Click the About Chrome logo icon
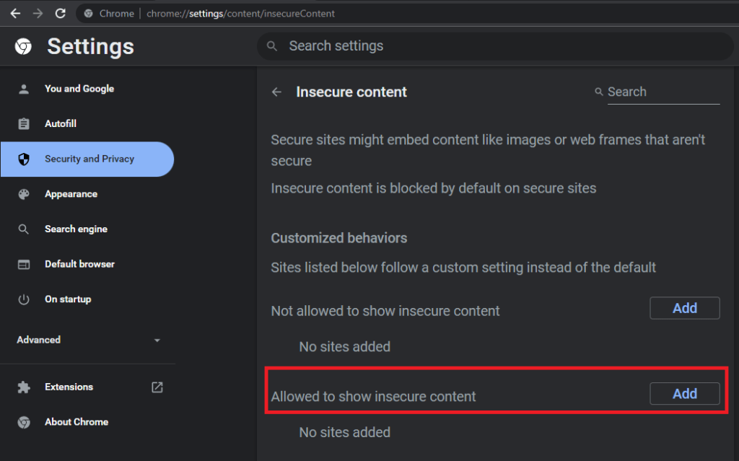 click(x=24, y=422)
